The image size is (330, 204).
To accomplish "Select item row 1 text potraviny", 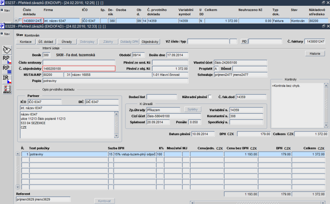I will tap(68, 154).
